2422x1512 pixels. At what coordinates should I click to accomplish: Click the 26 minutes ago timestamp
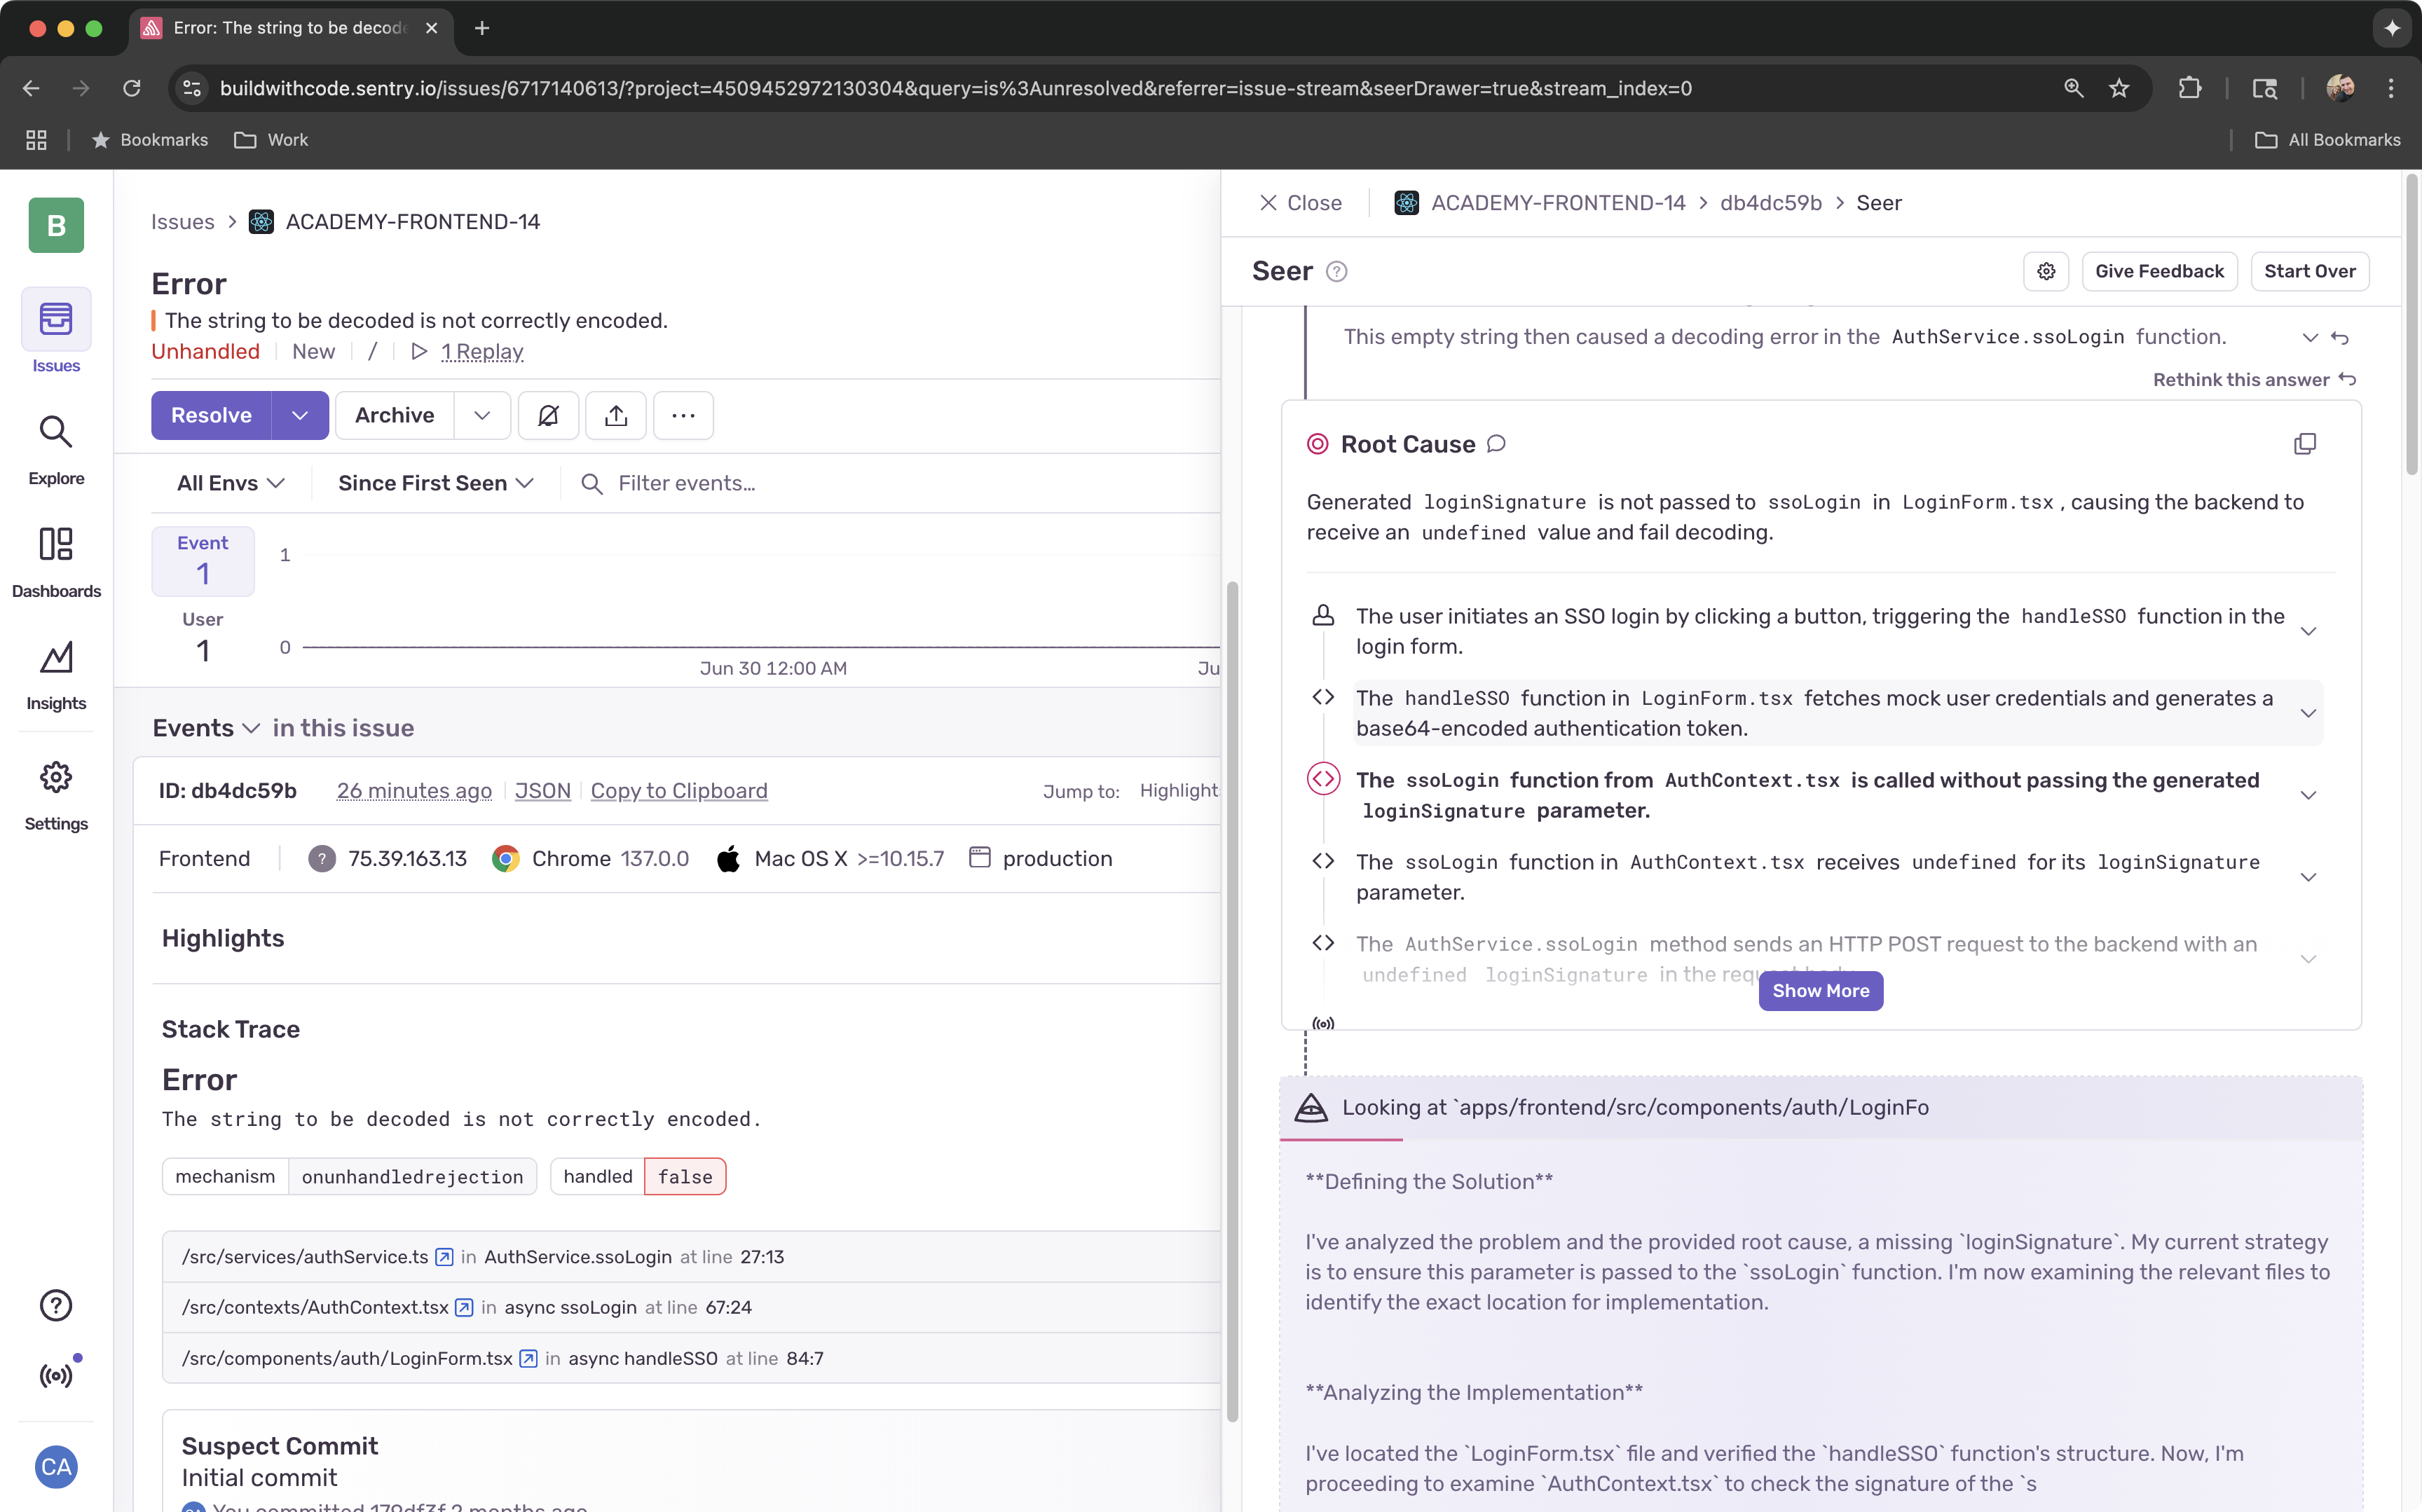coord(414,790)
